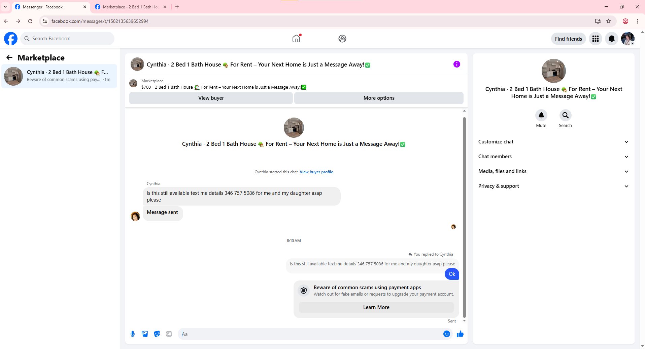Click Cynthia's 'Is this still available' message bubble
The image size is (645, 349).
pyautogui.click(x=241, y=197)
